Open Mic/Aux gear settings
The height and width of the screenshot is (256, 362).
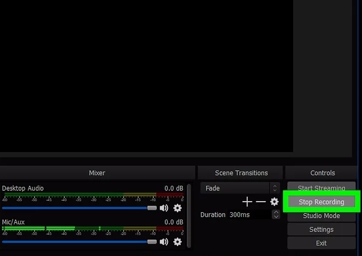177,242
